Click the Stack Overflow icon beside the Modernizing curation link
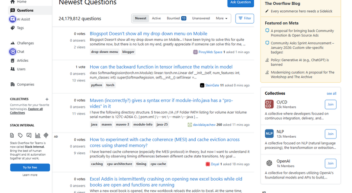Viewport: 352px width, 193px height. pos(267,72)
